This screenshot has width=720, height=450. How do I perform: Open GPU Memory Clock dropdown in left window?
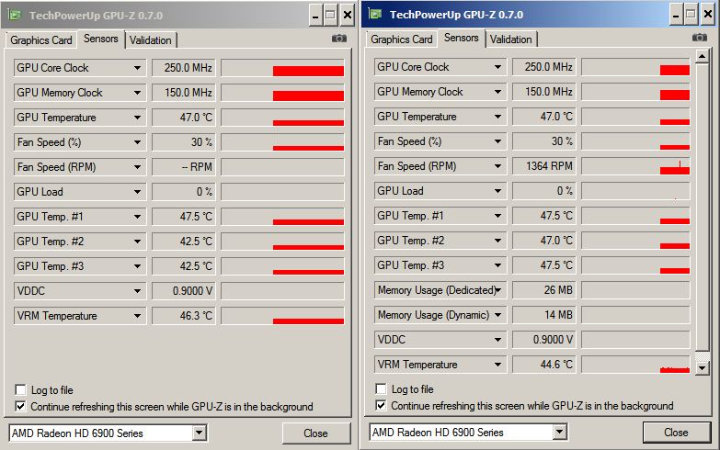[x=137, y=93]
